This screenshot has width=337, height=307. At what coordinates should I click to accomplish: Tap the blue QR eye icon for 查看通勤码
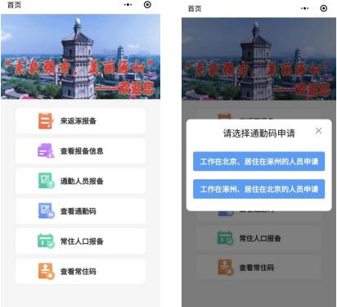[x=46, y=210]
